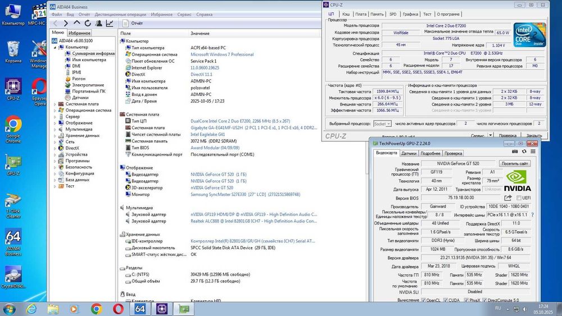
Task: Open AIDA64 Business desktop shortcut
Action: tap(13, 242)
